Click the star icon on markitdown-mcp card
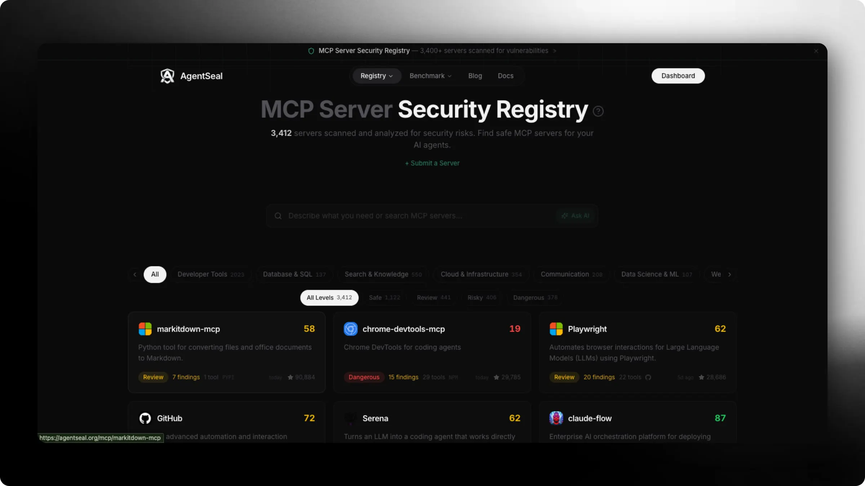This screenshot has height=486, width=865. pyautogui.click(x=290, y=377)
